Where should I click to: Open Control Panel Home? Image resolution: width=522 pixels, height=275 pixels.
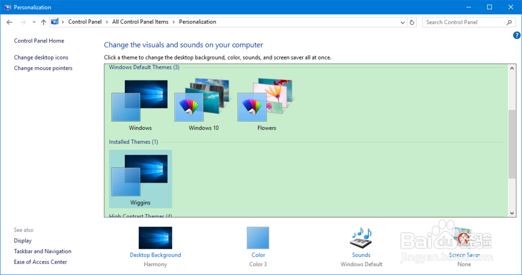point(39,41)
